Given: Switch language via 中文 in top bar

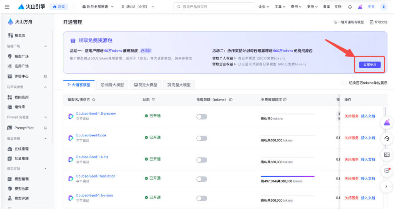Looking at the screenshot, I should tap(371, 7).
